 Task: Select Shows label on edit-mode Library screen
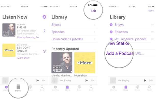[x=119, y=25]
